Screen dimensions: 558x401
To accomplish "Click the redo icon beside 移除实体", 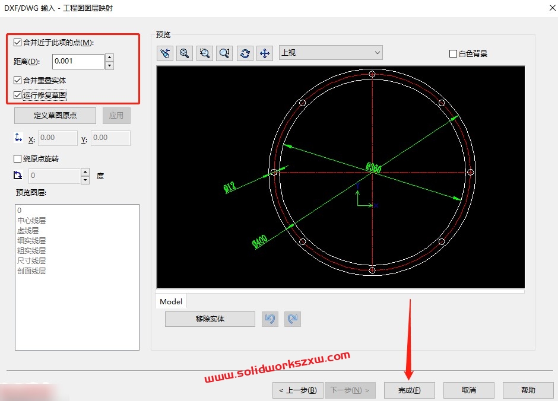I will click(x=292, y=319).
